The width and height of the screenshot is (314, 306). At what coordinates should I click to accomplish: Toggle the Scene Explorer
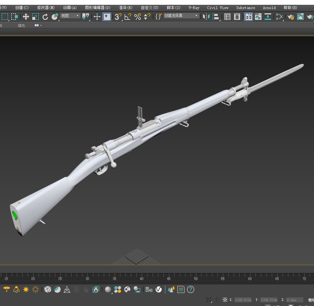227,17
